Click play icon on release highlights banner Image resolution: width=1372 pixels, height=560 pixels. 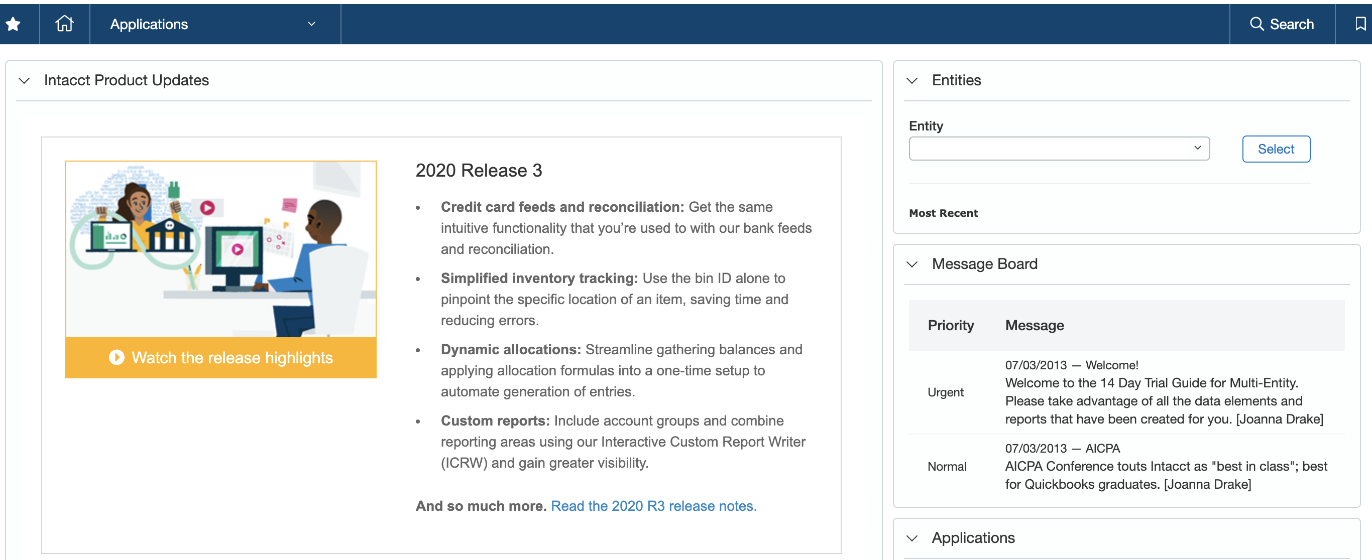pyautogui.click(x=117, y=357)
